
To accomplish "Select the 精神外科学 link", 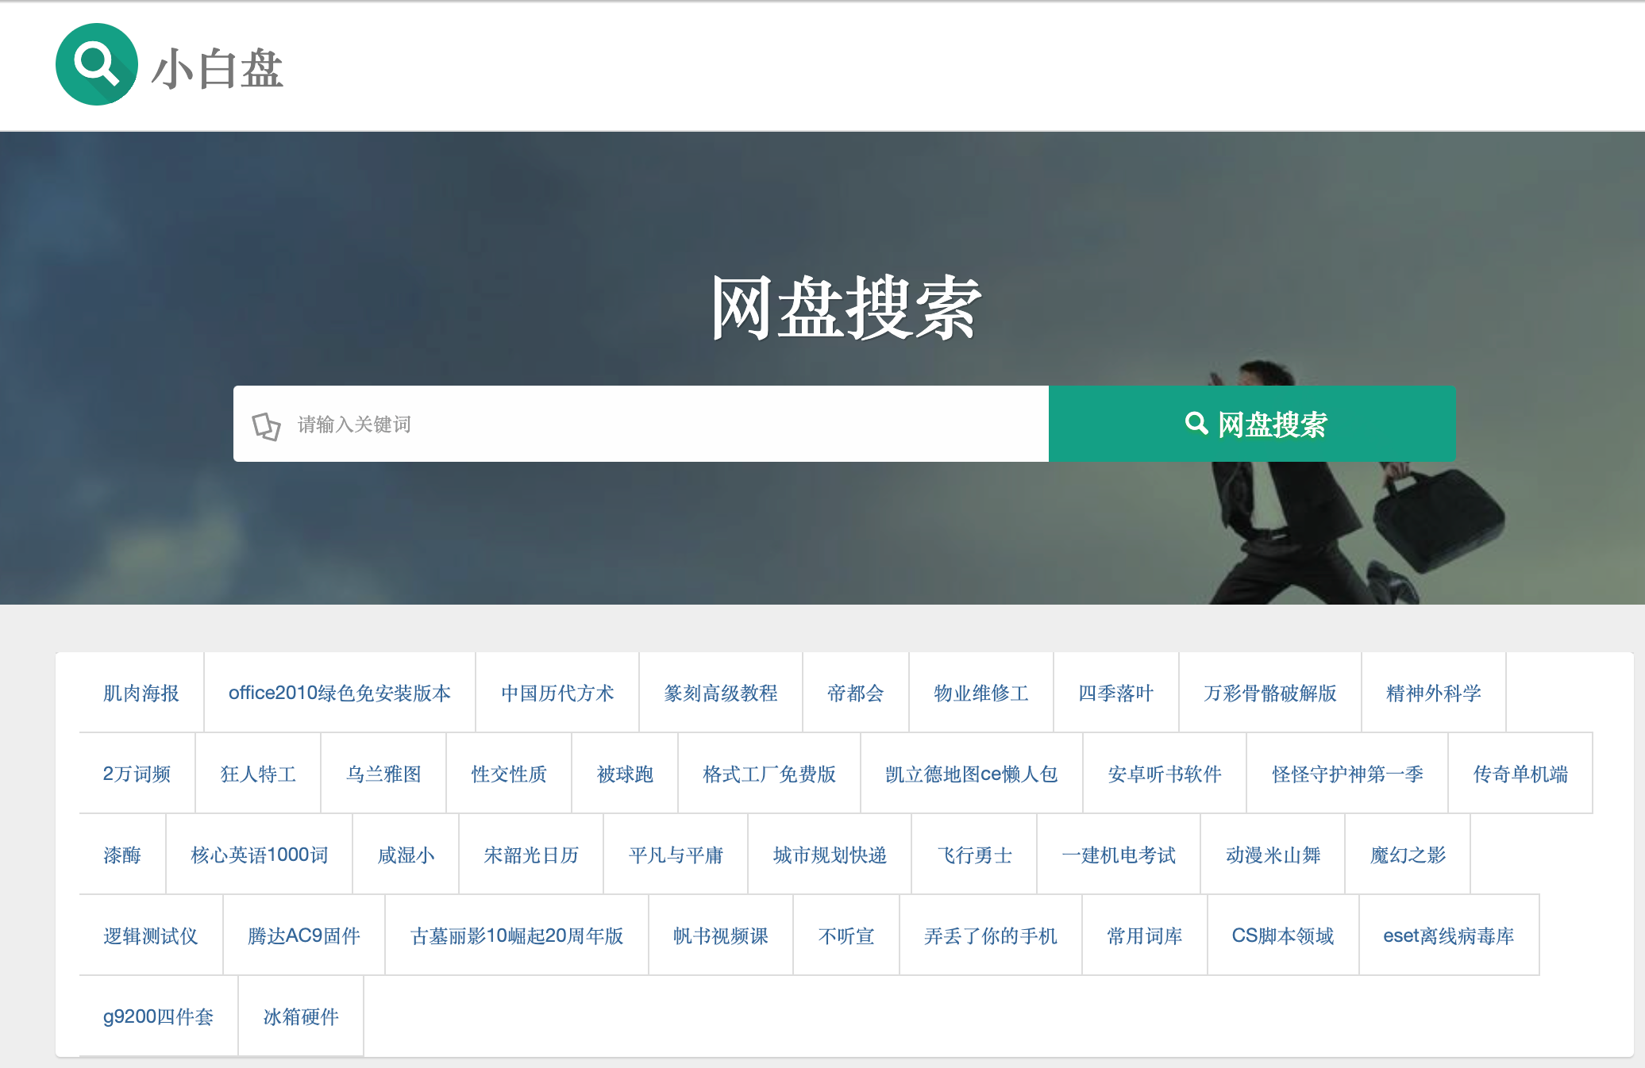I will [x=1433, y=693].
